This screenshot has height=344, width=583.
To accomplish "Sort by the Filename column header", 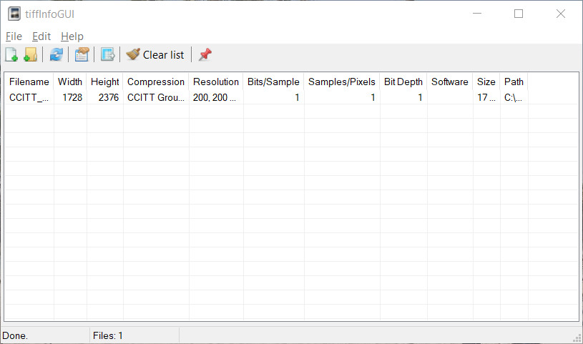I will tap(29, 82).
